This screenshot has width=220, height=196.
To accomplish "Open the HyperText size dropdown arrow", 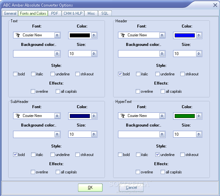I will pos(199,134).
